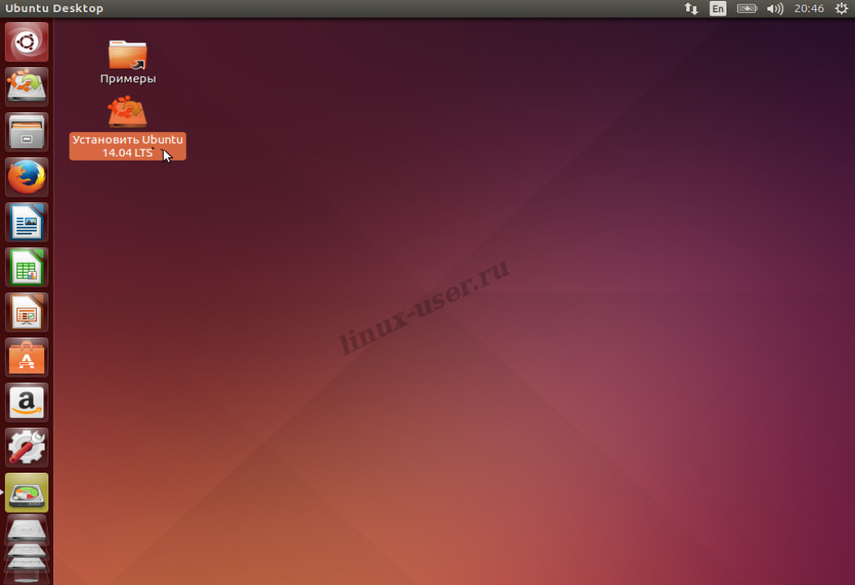Open the network connections indicator
This screenshot has height=585, width=855.
pyautogui.click(x=691, y=8)
